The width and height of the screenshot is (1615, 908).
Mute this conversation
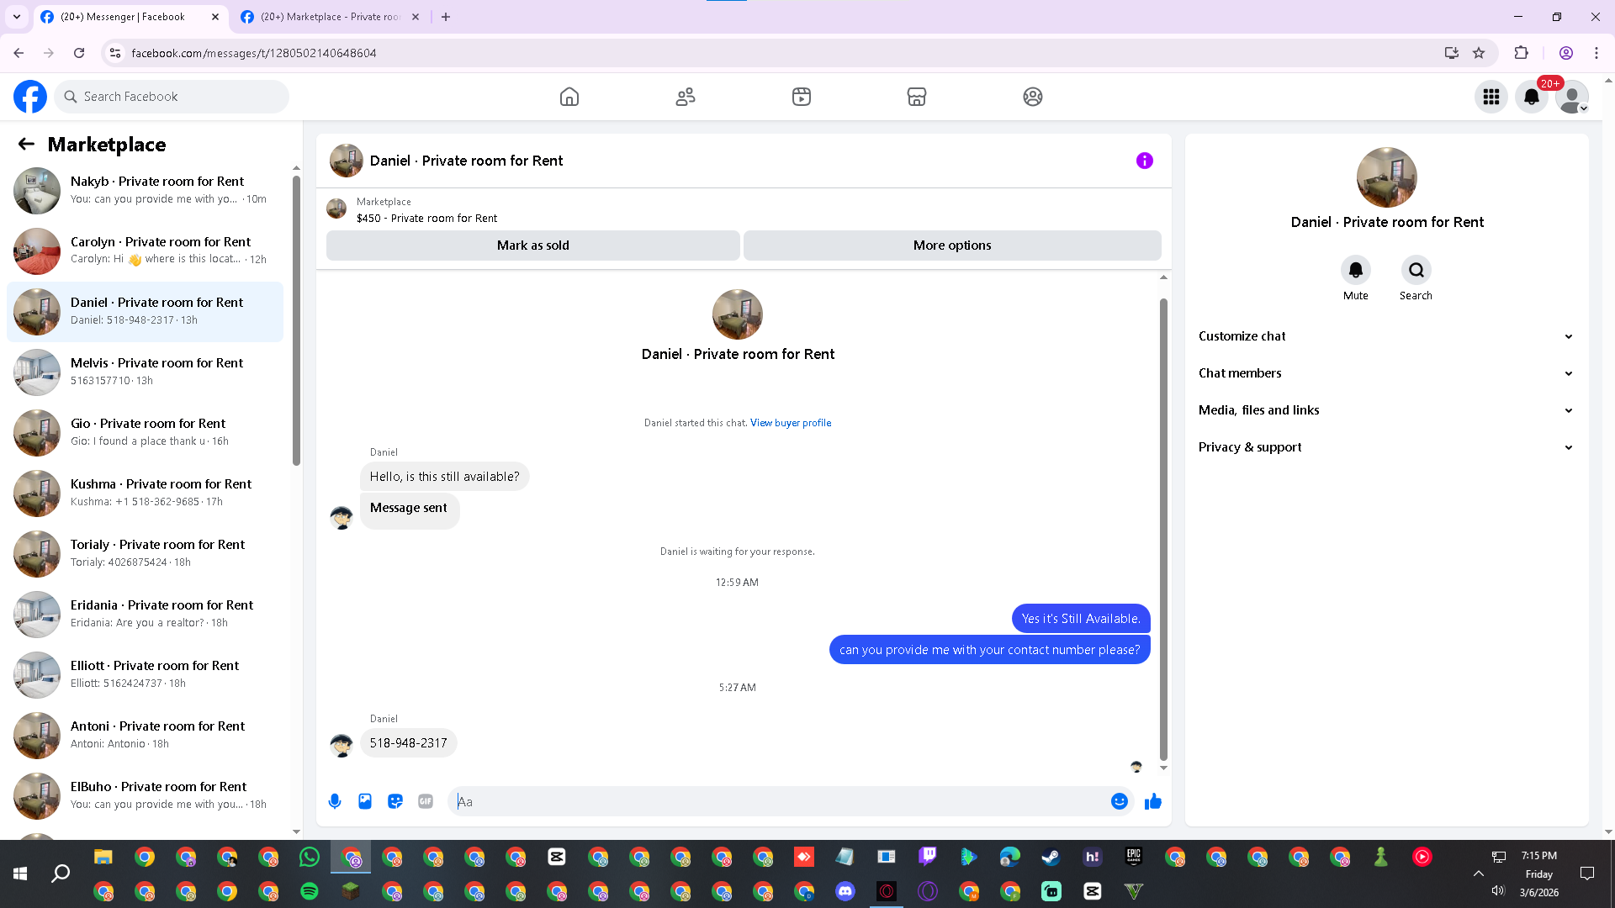[x=1355, y=271]
